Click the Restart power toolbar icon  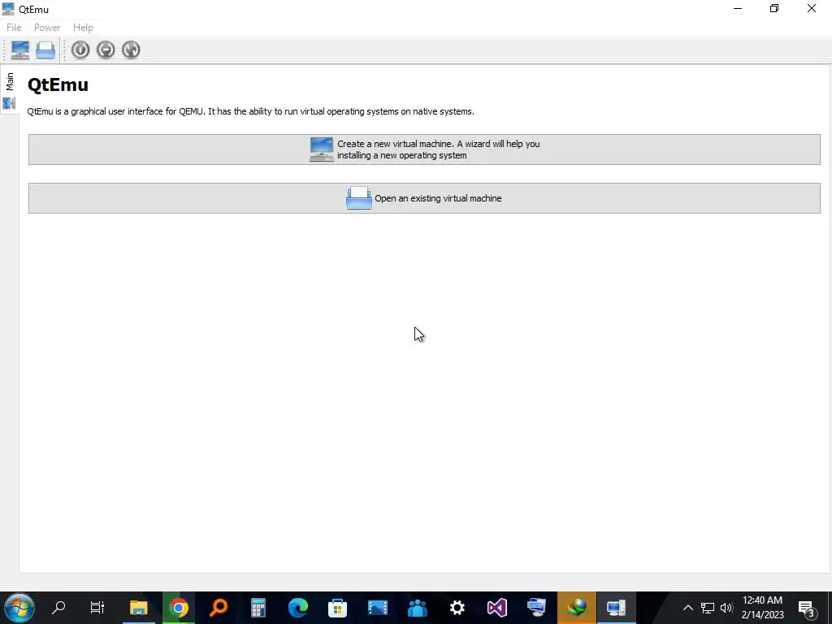131,50
